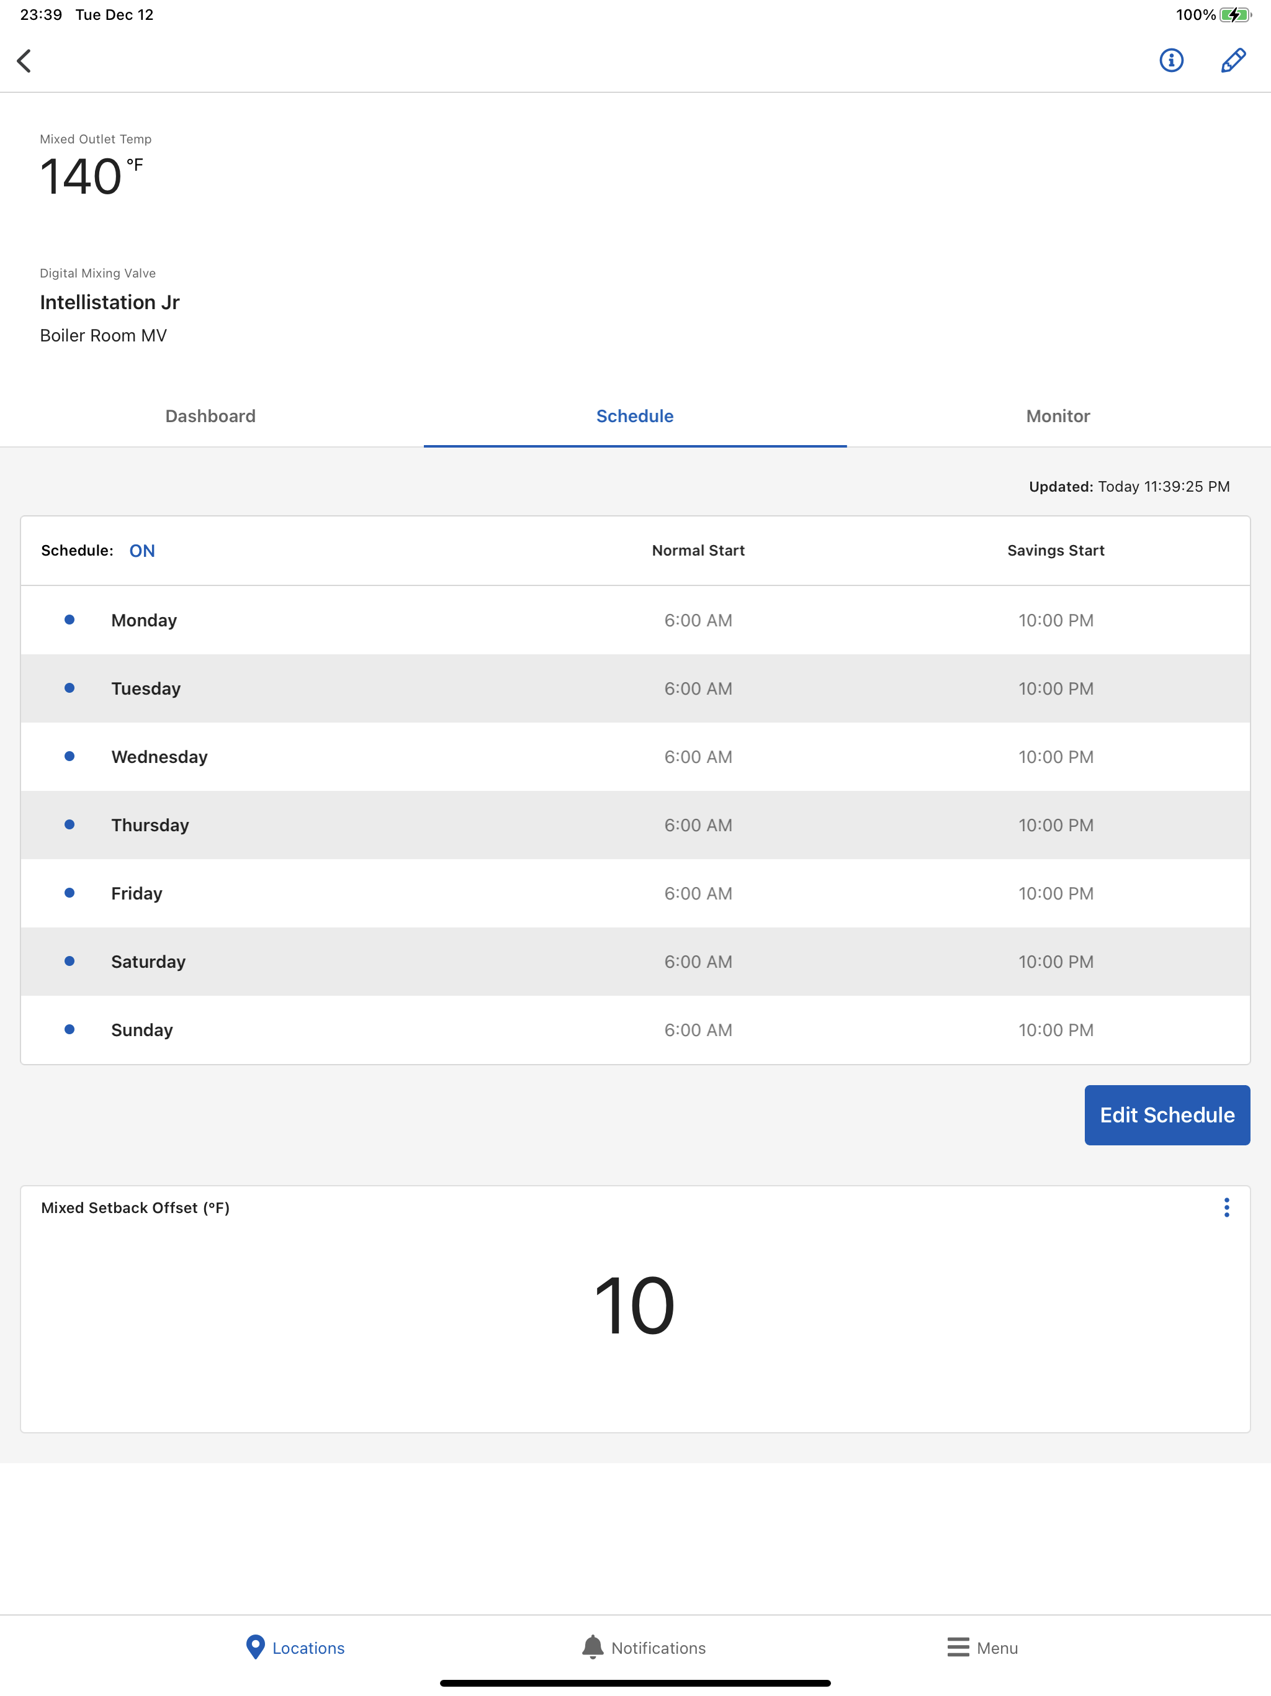Click Saturday's 6:00 AM normal start

pyautogui.click(x=698, y=962)
